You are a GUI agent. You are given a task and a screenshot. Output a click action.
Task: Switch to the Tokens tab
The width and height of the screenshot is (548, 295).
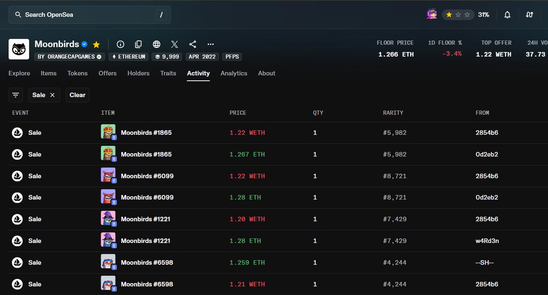point(78,73)
